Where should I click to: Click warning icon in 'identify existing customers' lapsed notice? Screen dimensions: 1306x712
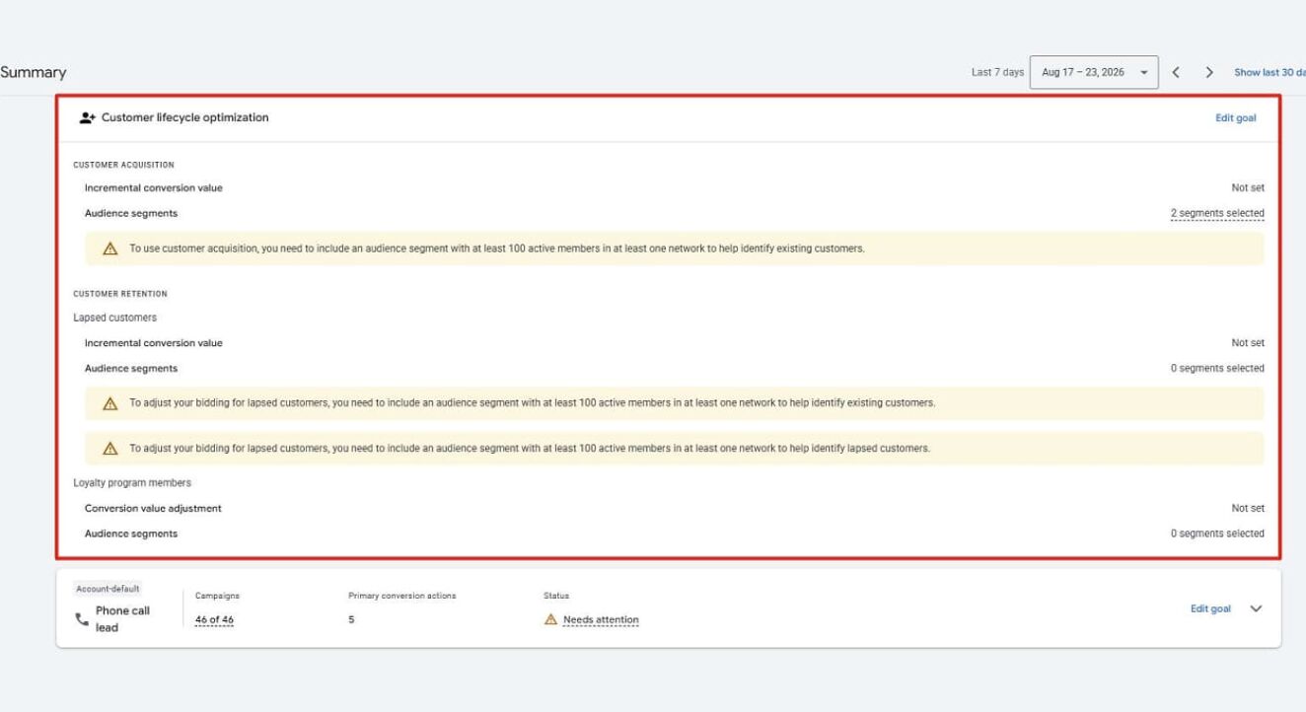[110, 403]
